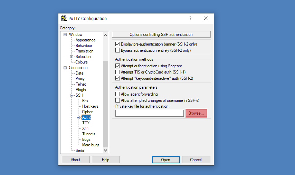The image size is (295, 175).
Task: Select Rlogin in category tree
Action: pos(81,90)
